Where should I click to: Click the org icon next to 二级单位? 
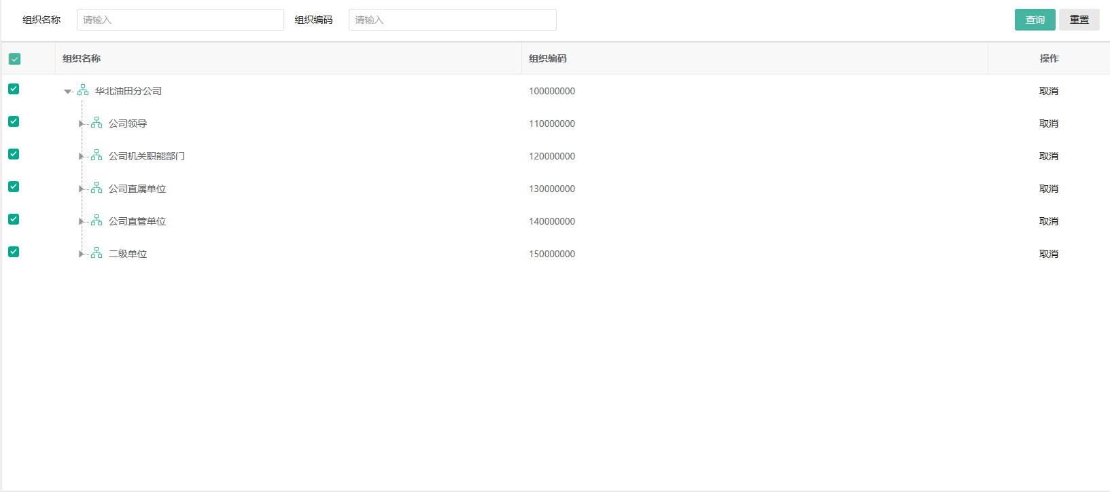(97, 253)
